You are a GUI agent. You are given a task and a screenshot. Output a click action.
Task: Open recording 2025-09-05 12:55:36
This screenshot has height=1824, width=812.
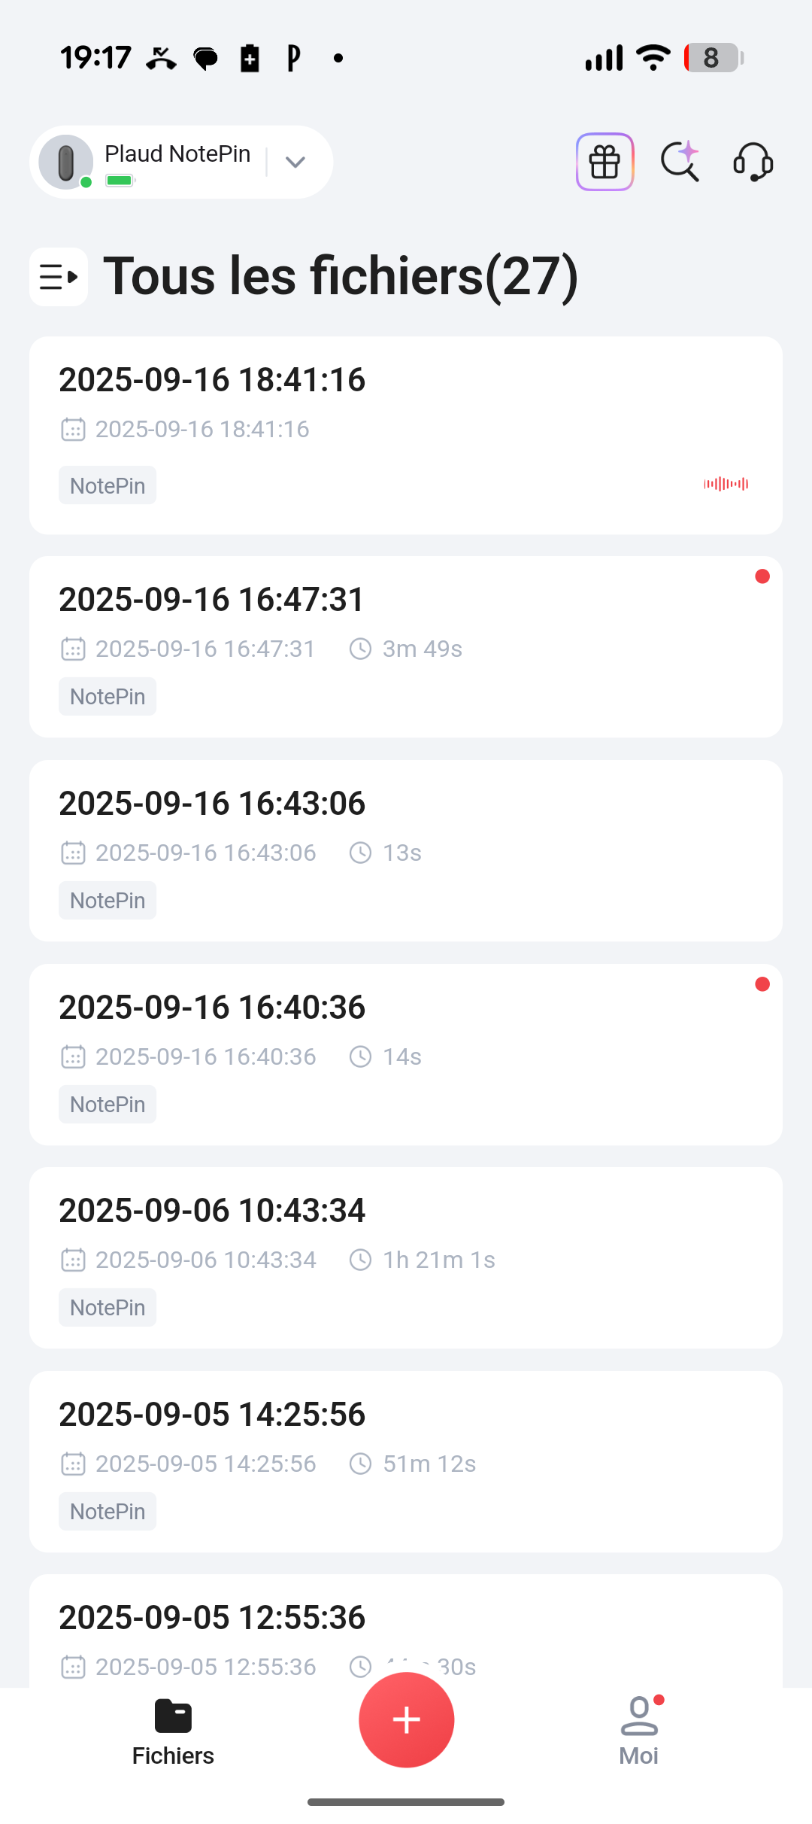point(406,1631)
